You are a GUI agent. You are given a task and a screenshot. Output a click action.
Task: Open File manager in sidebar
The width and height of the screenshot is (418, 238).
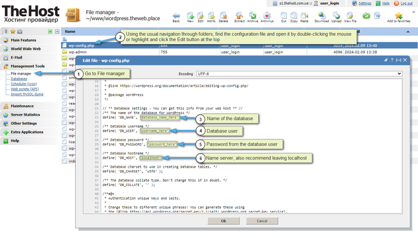coord(21,73)
